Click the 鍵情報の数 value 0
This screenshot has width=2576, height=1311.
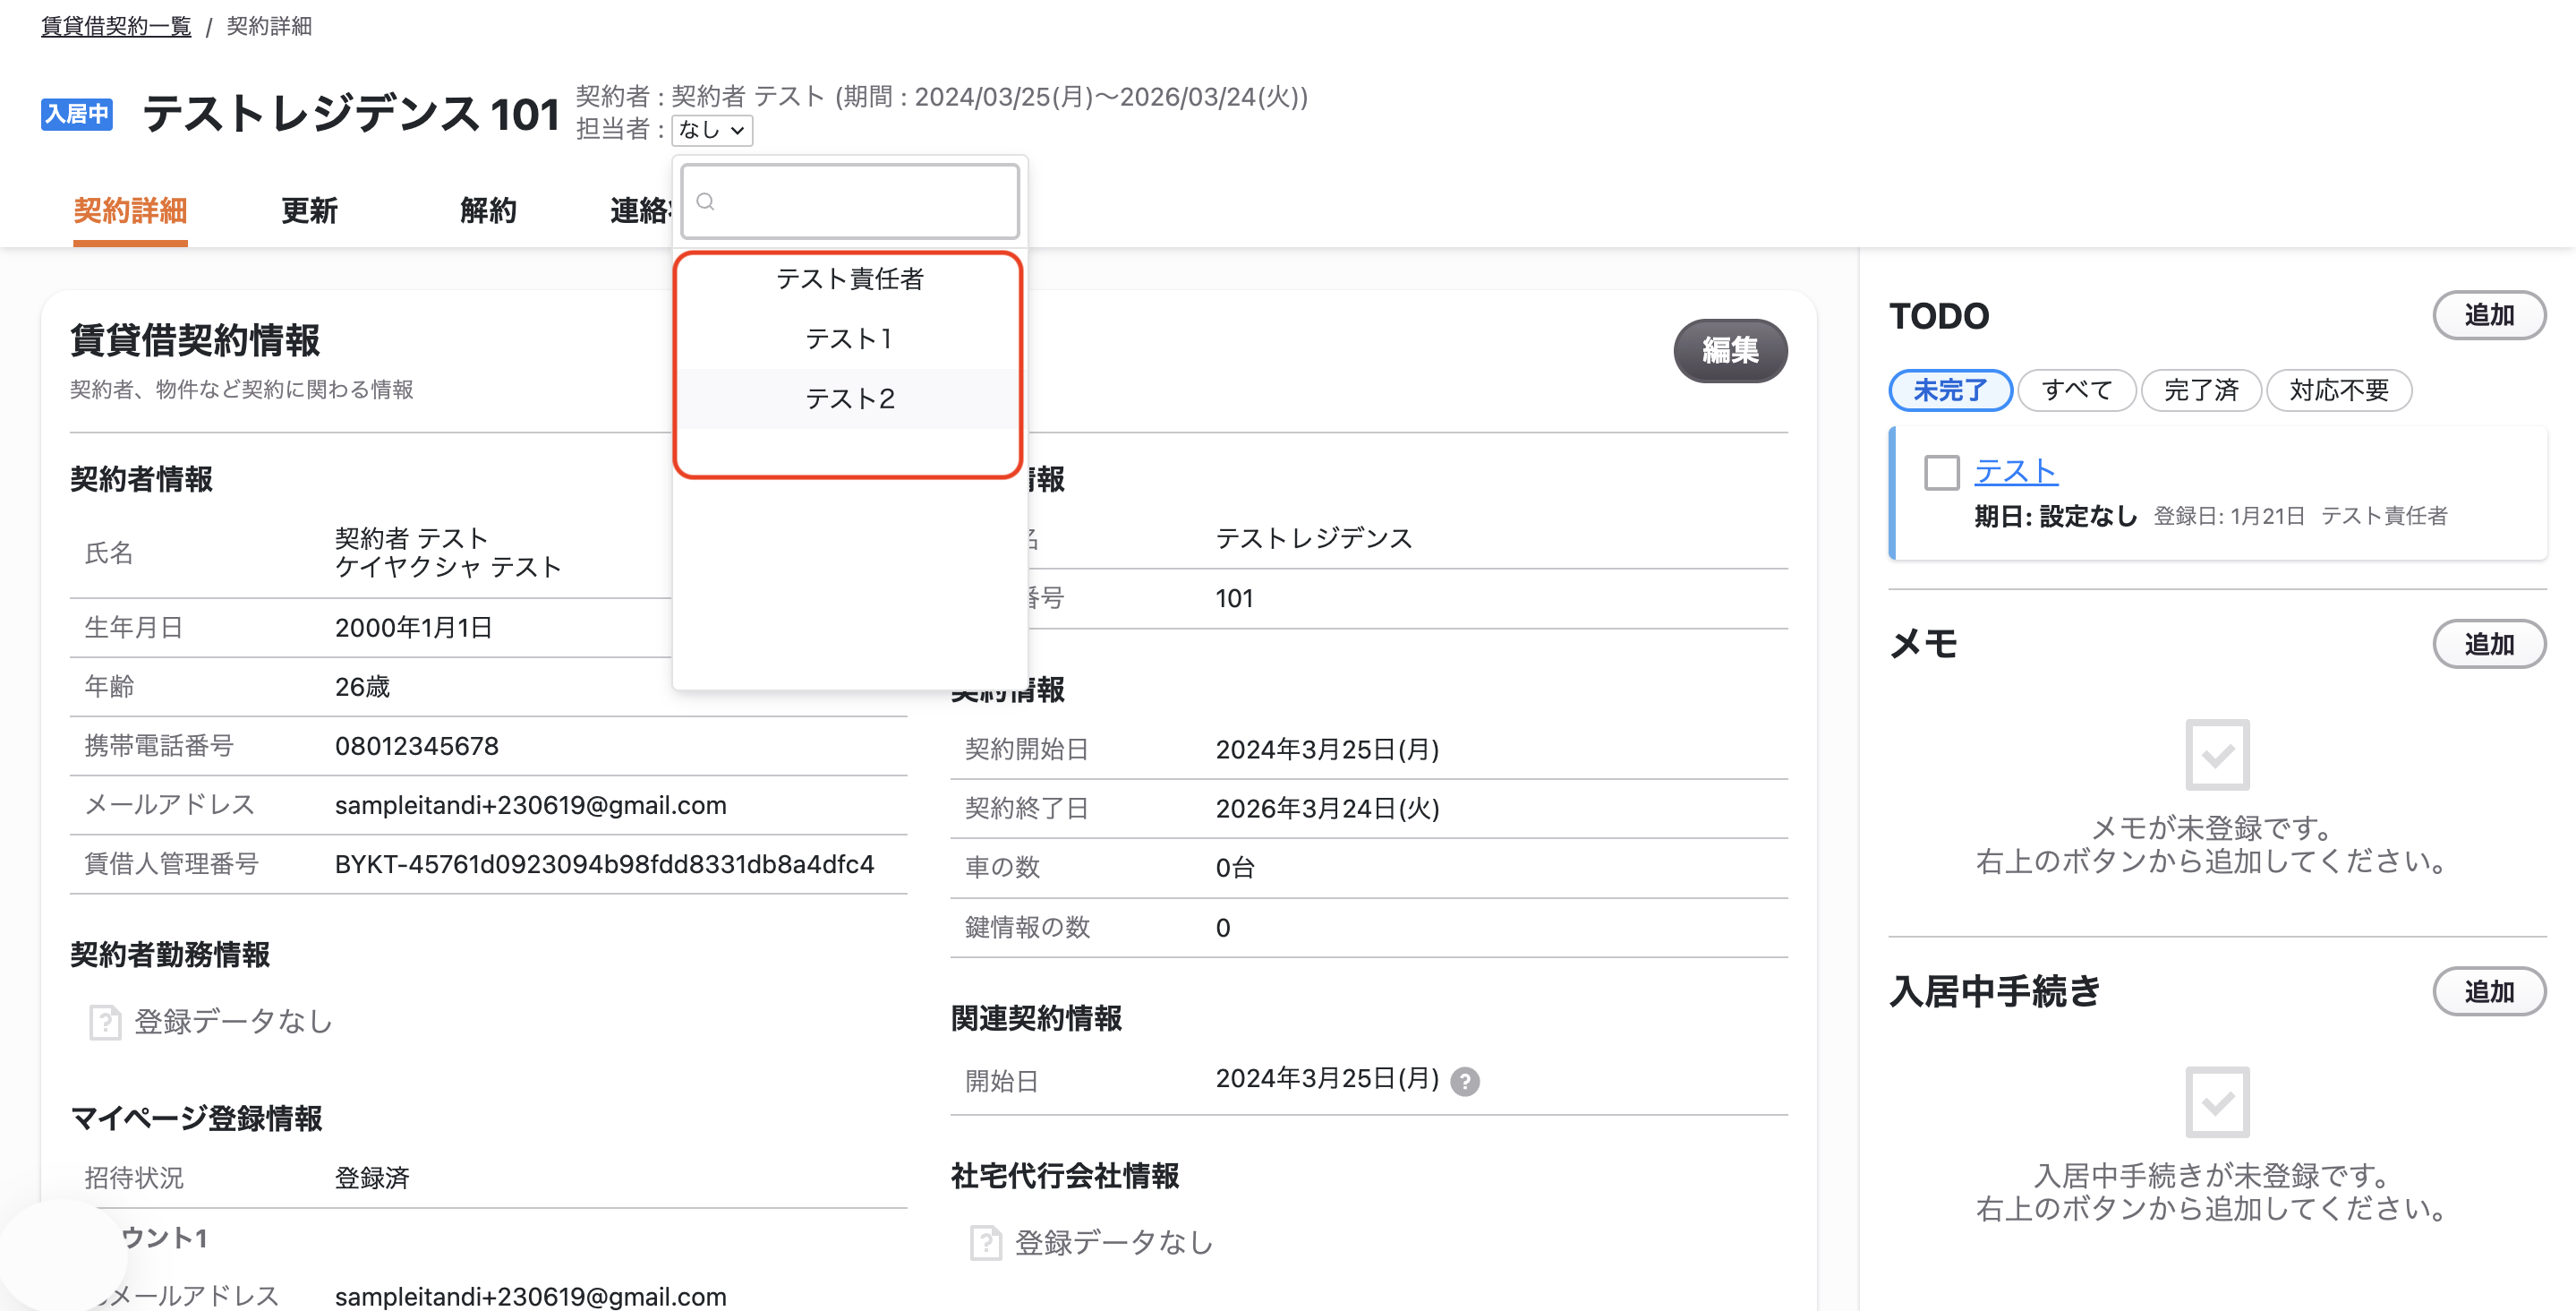pyautogui.click(x=1222, y=928)
